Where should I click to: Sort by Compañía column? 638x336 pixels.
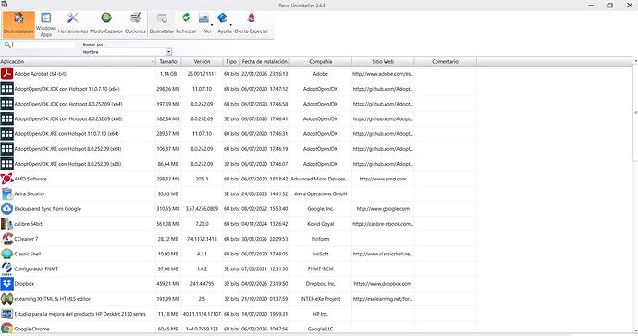tap(320, 61)
